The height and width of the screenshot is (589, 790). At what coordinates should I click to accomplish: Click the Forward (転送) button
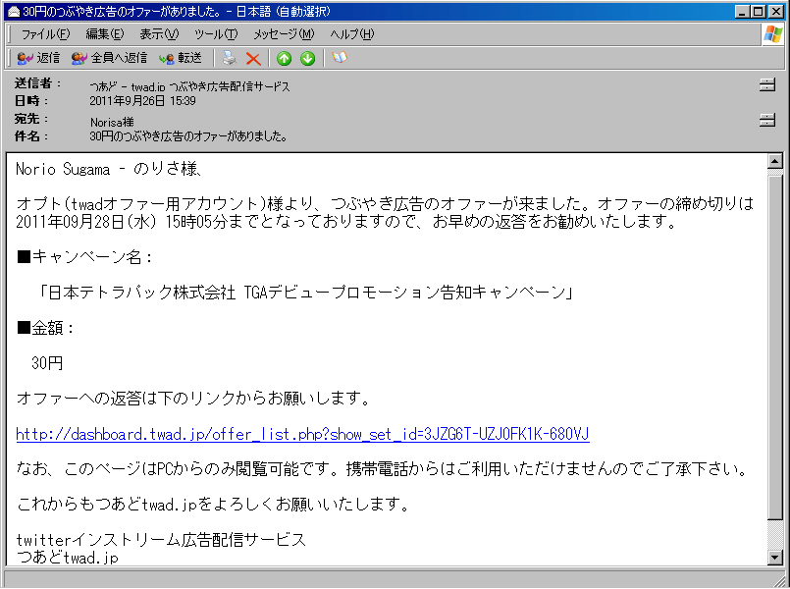point(181,59)
